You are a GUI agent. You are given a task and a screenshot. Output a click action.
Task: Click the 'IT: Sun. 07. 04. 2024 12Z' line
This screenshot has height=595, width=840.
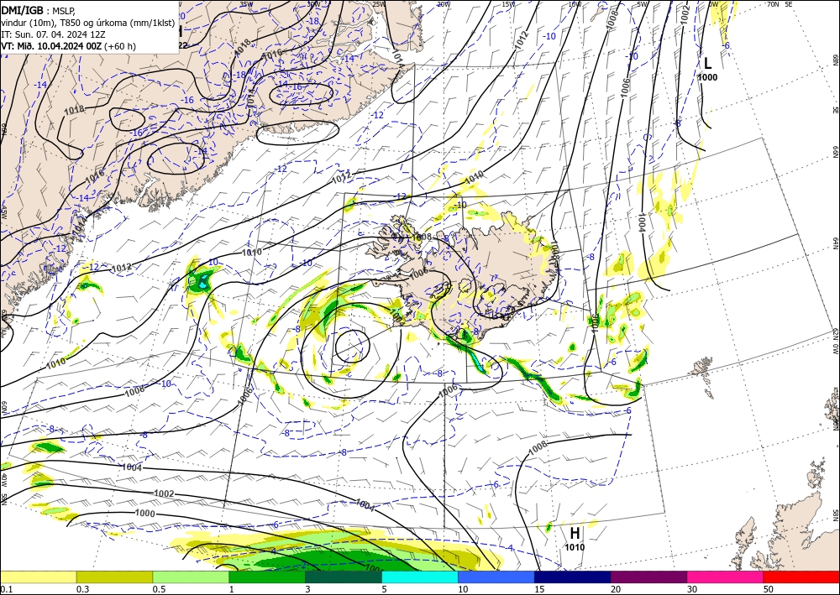pos(52,34)
